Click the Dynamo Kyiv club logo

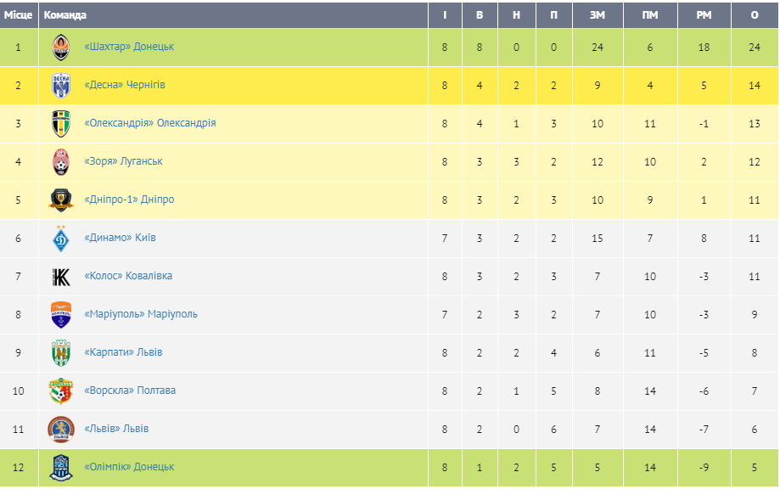(x=61, y=239)
